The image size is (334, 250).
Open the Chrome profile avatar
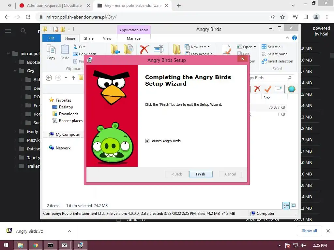[316, 17]
